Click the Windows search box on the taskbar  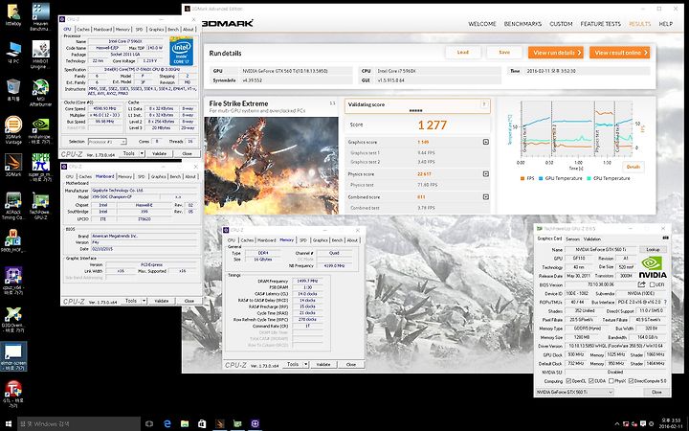click(x=78, y=424)
